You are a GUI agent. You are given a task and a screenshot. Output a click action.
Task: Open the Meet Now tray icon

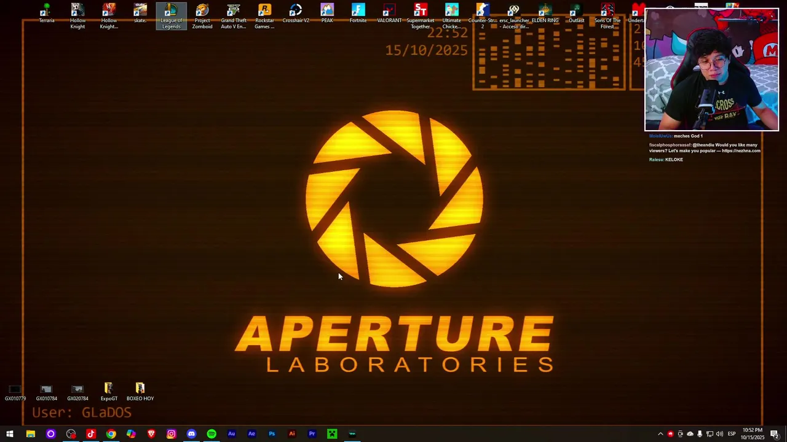pos(680,434)
